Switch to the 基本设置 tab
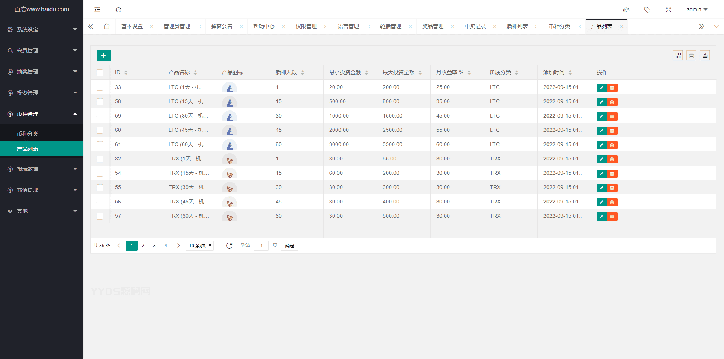The height and width of the screenshot is (359, 724). 132,26
